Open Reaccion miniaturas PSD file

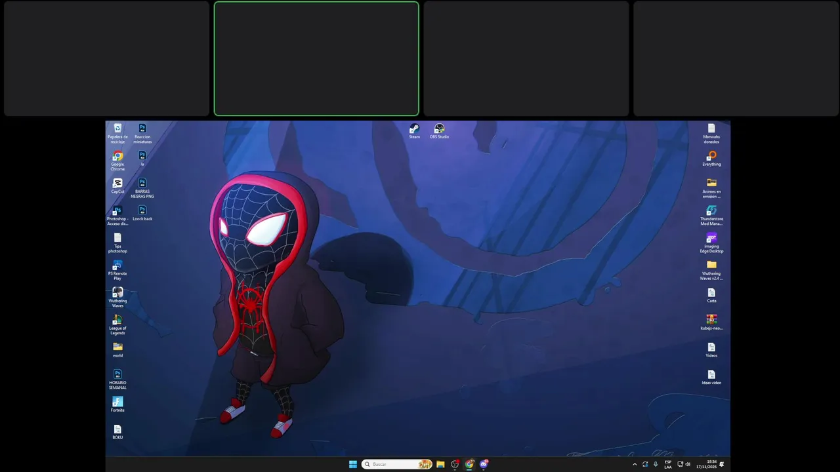tap(142, 133)
